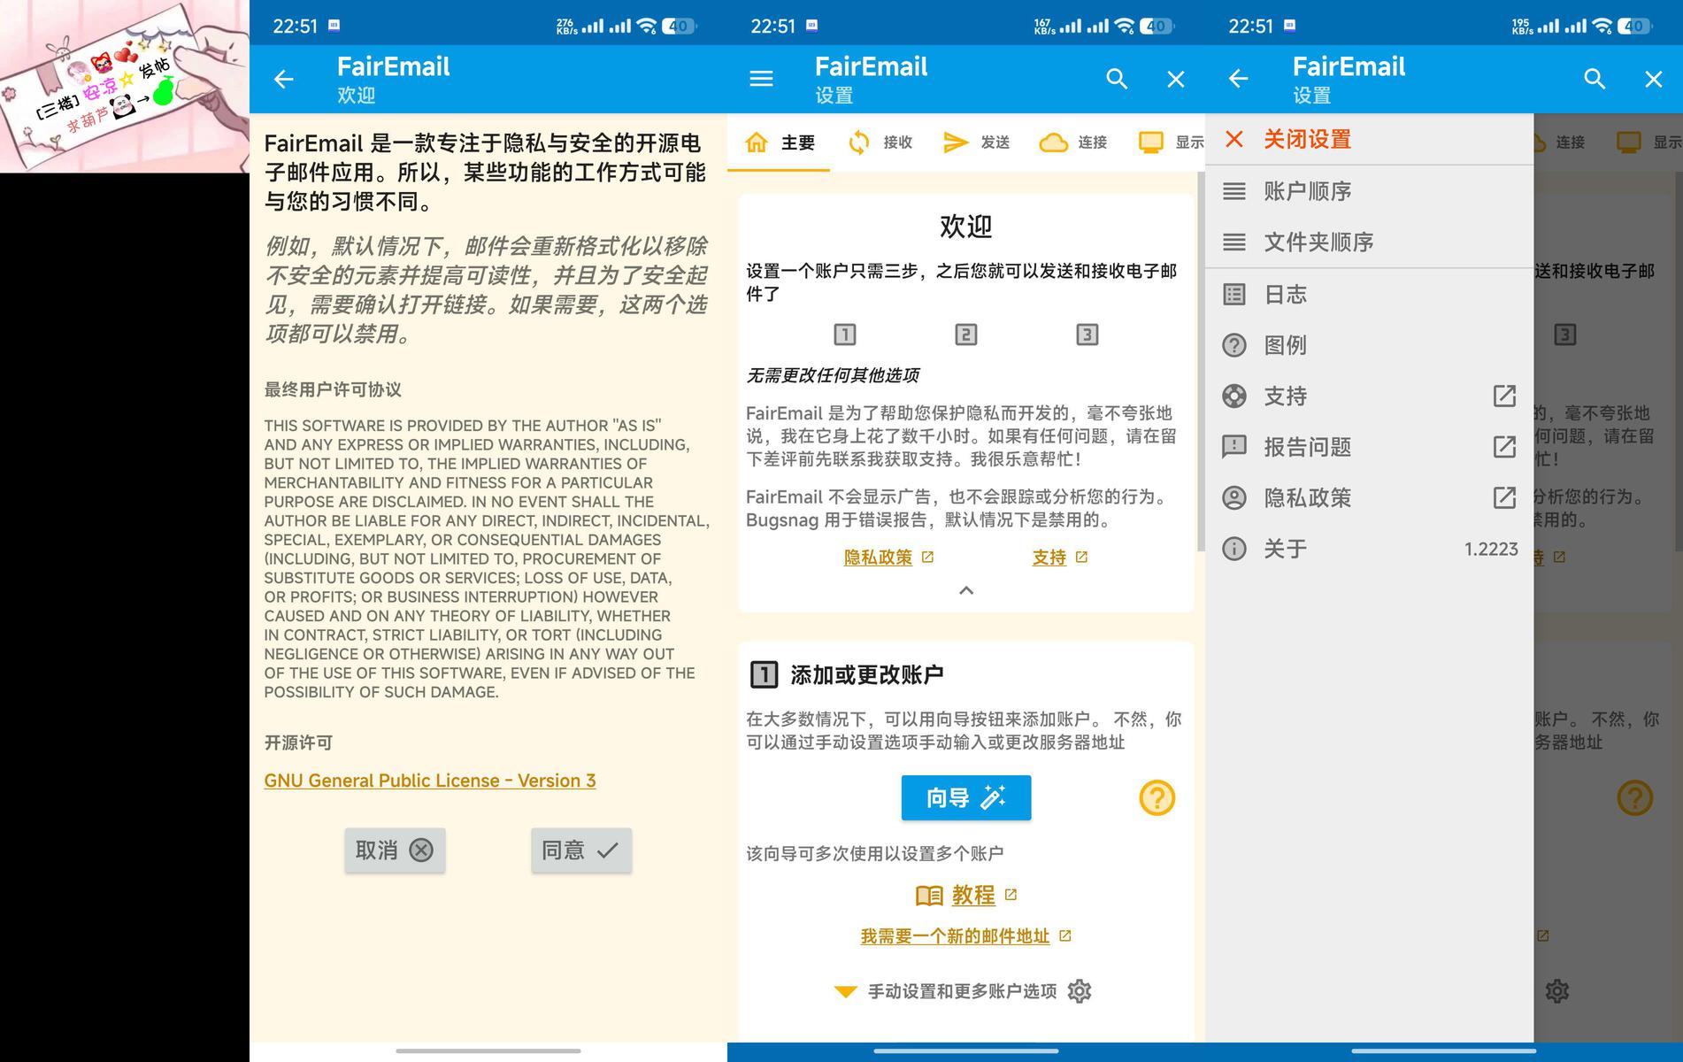Click step 1 icon in welcome card

tap(845, 335)
